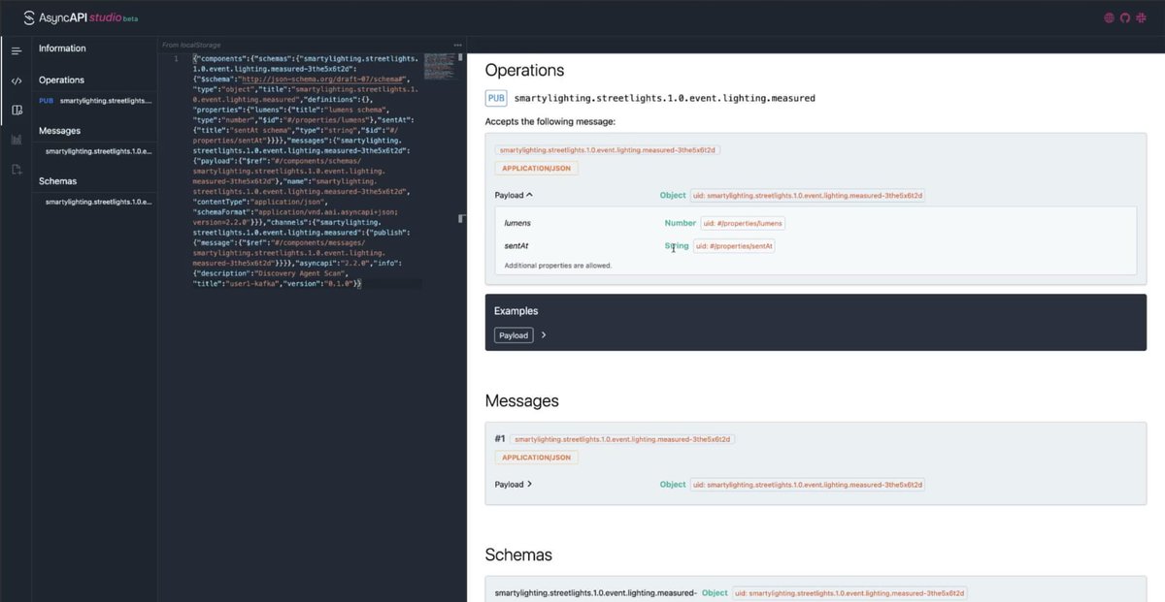1165x602 pixels.
Task: Select the PUB smartylighting.streetlights operation in navigation
Action: pos(95,100)
